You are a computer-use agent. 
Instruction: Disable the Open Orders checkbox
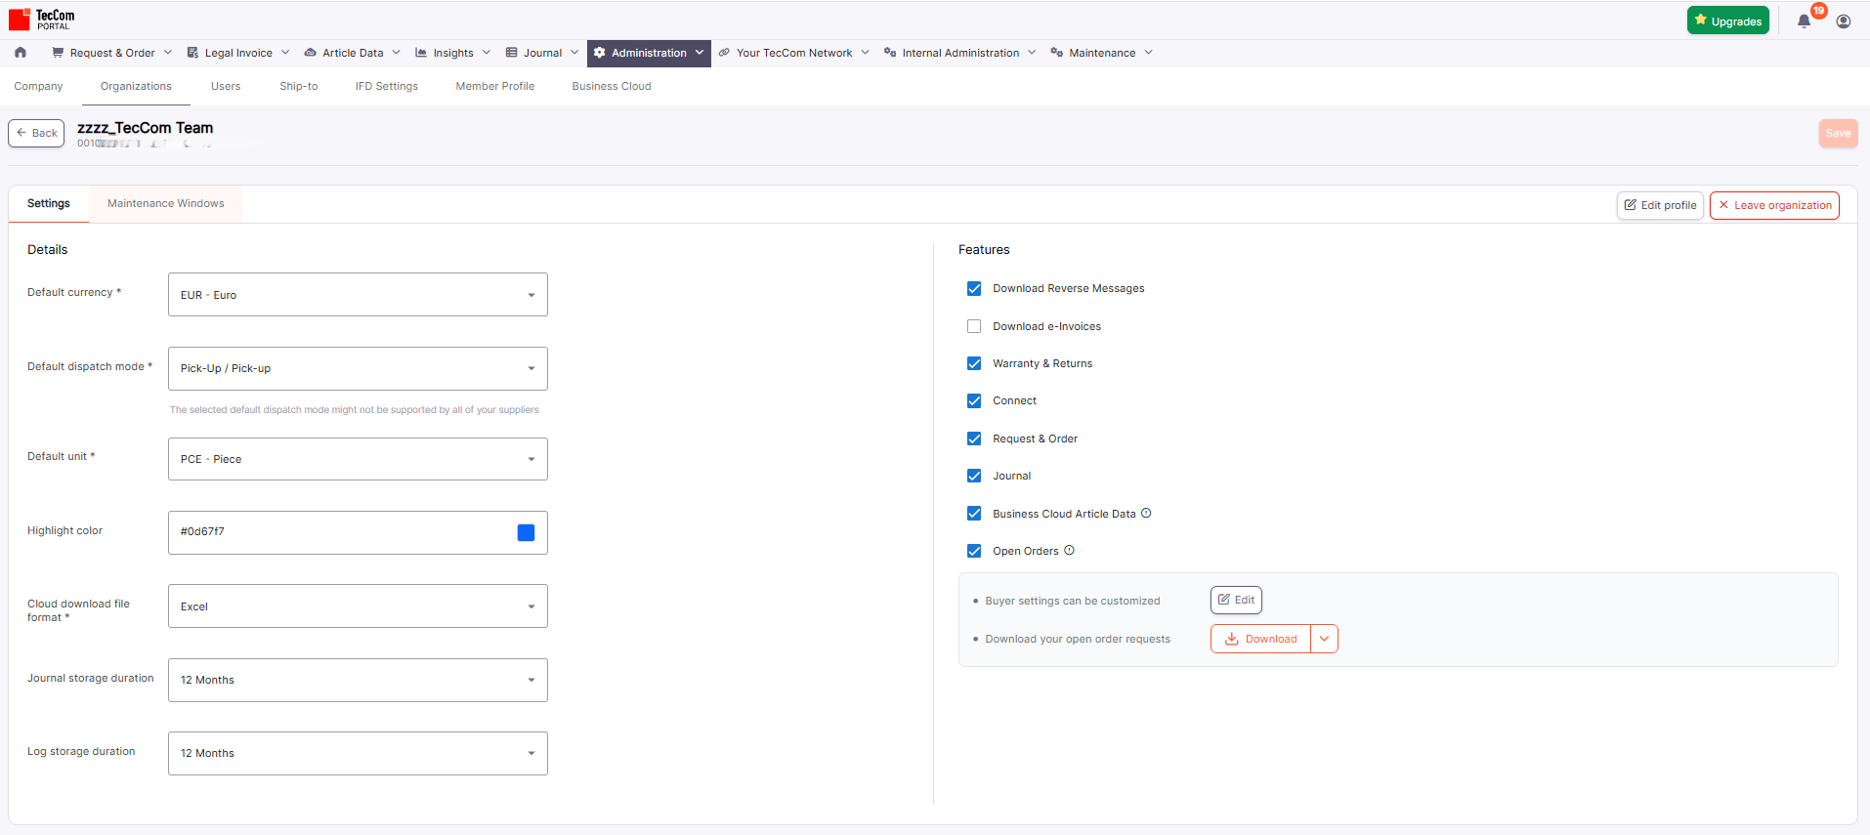tap(974, 551)
